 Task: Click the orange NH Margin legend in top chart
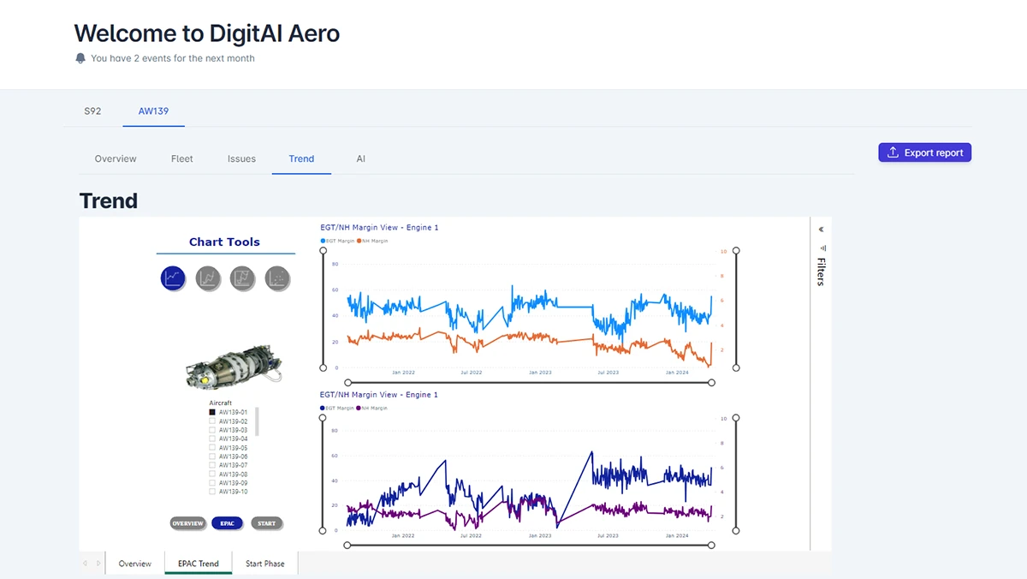[372, 242]
